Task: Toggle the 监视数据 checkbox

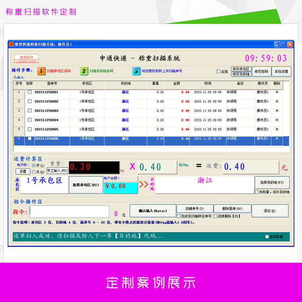Action: click(x=267, y=237)
